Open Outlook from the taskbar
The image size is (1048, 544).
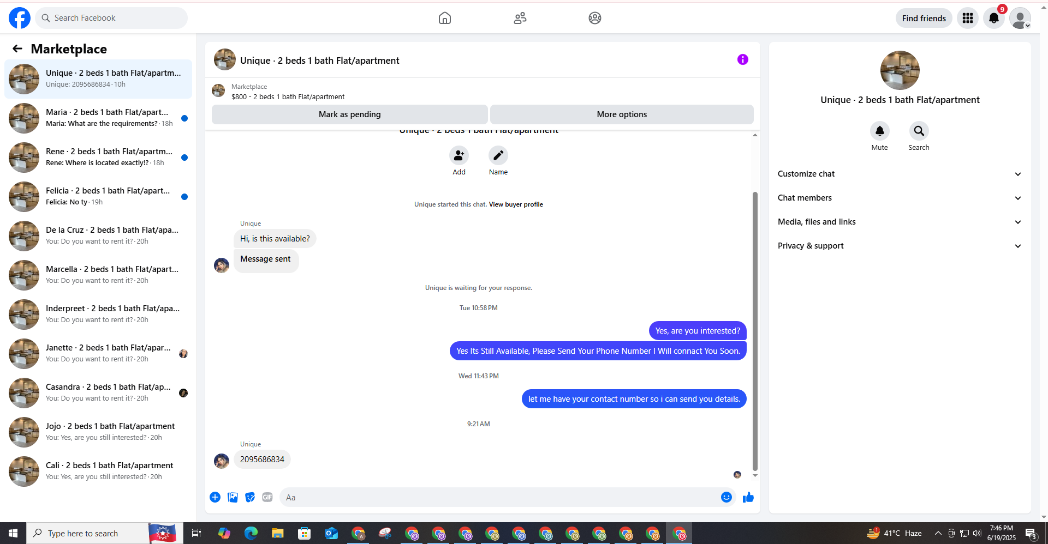(331, 533)
